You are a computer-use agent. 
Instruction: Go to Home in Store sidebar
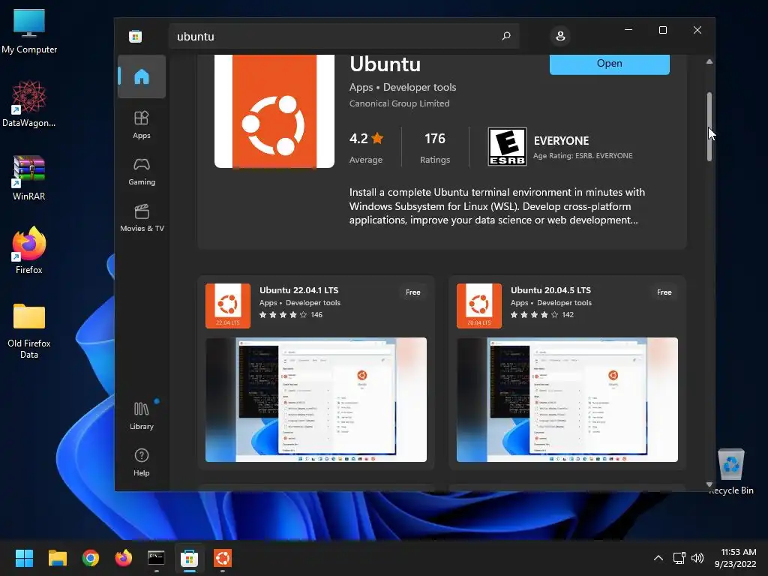[x=142, y=77]
